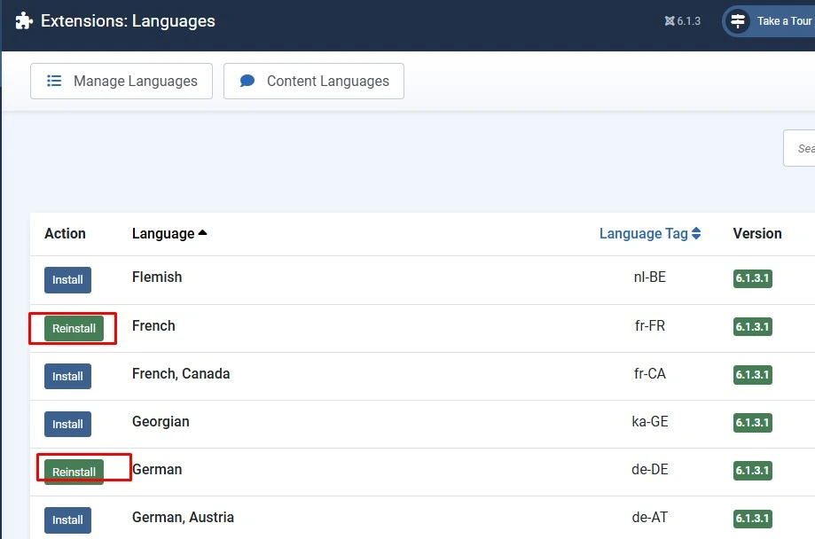The image size is (815, 539).
Task: Click the de-AT language tag
Action: 650,517
